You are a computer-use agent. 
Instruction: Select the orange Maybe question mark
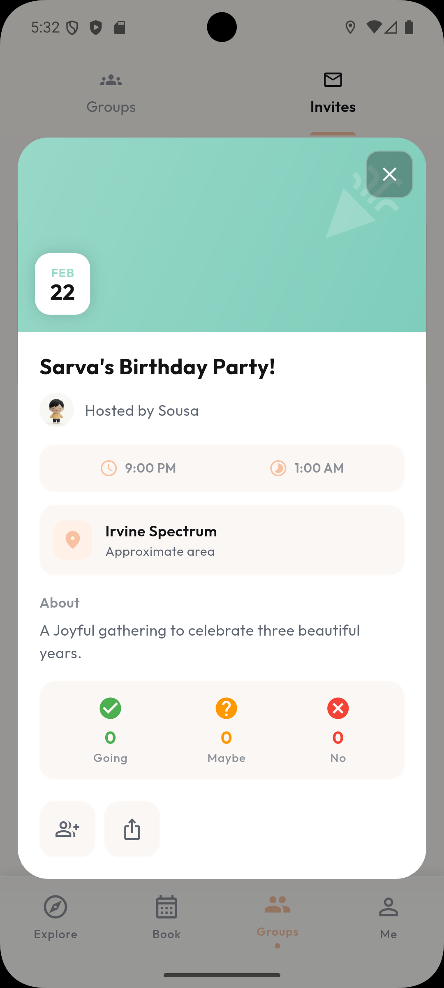coord(226,708)
